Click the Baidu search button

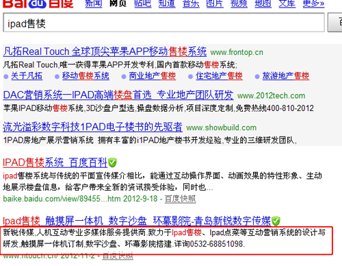(x=335, y=23)
